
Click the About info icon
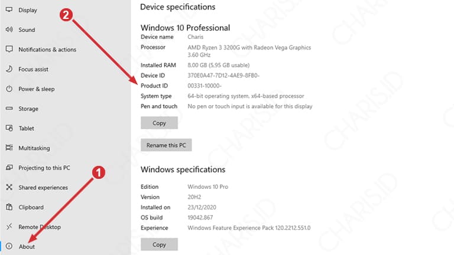coord(9,246)
